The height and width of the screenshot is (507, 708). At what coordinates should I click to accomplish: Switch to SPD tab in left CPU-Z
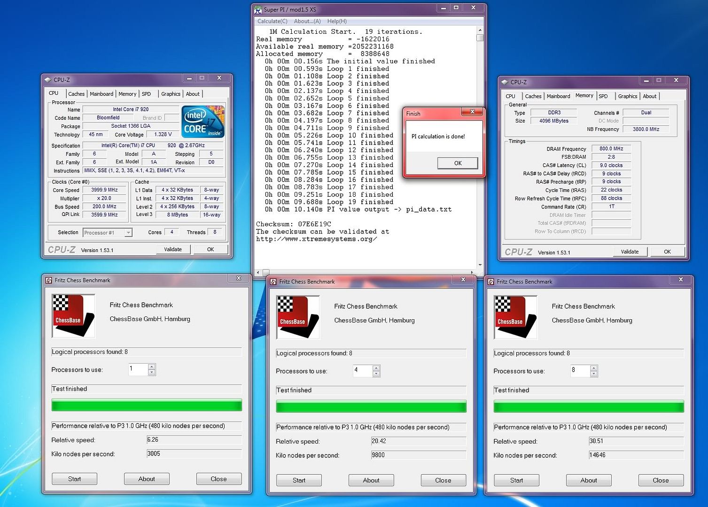pyautogui.click(x=147, y=94)
